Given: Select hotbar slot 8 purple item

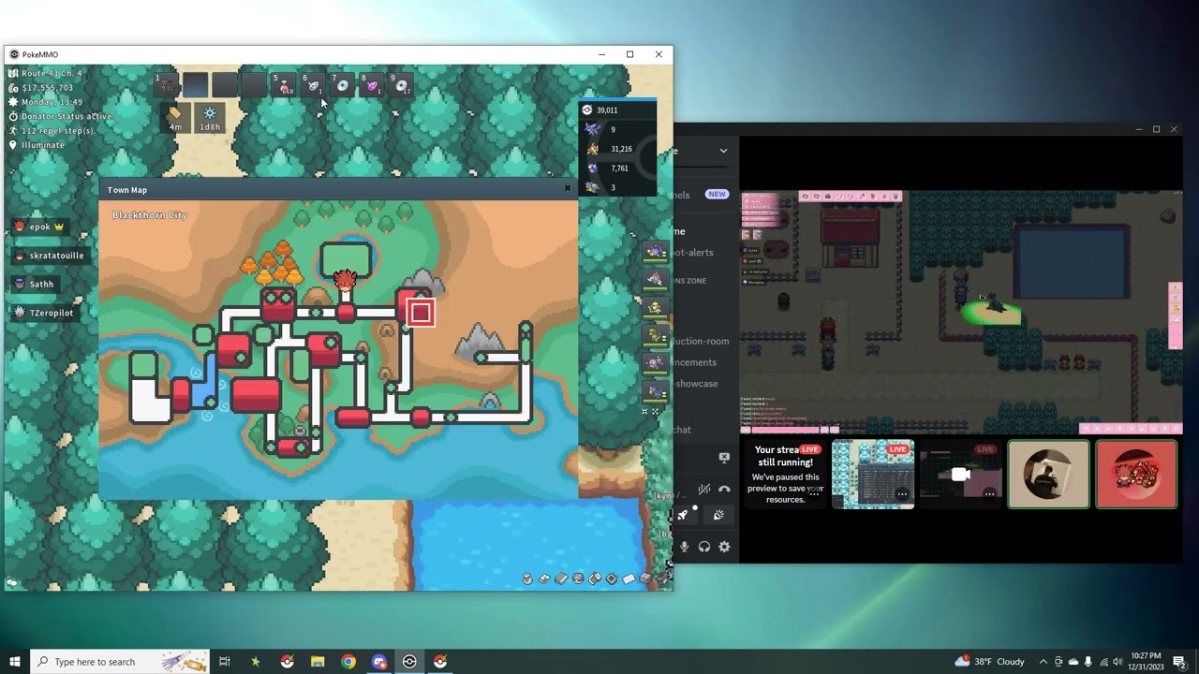Looking at the screenshot, I should click(x=372, y=85).
